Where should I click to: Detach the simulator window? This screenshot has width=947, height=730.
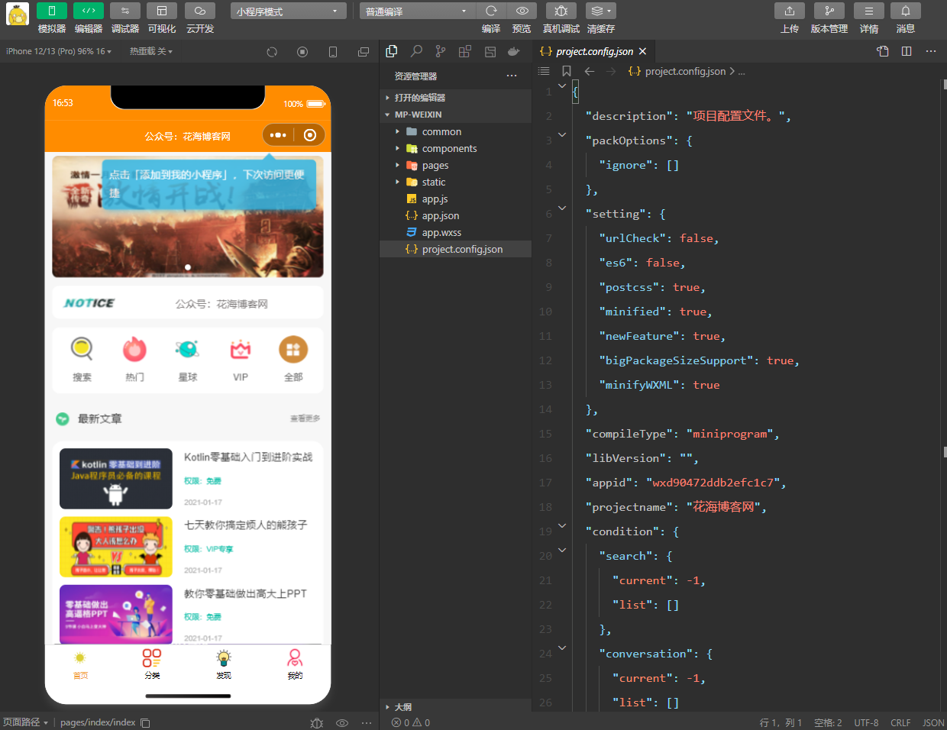point(364,52)
